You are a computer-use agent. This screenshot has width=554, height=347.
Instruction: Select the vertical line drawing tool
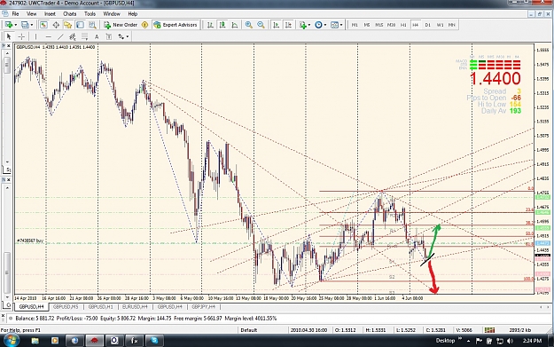tap(35, 36)
